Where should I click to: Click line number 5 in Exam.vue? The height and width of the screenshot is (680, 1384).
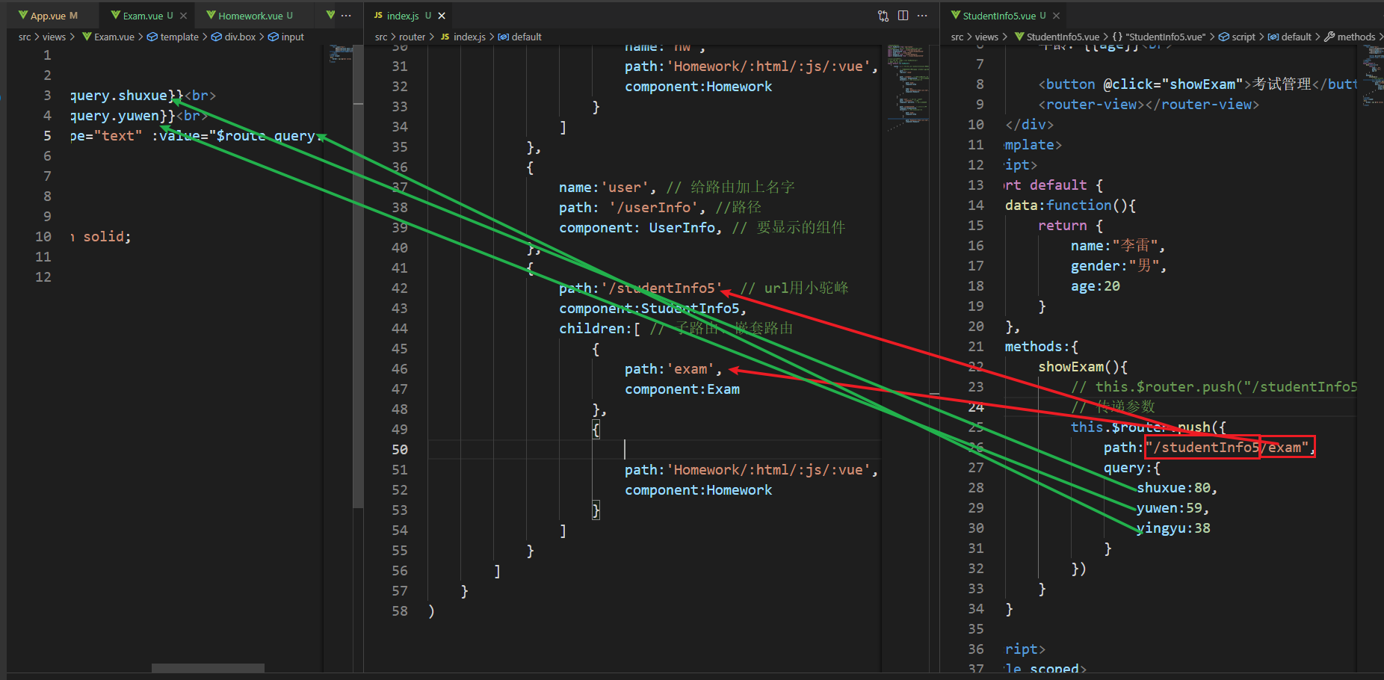[47, 136]
